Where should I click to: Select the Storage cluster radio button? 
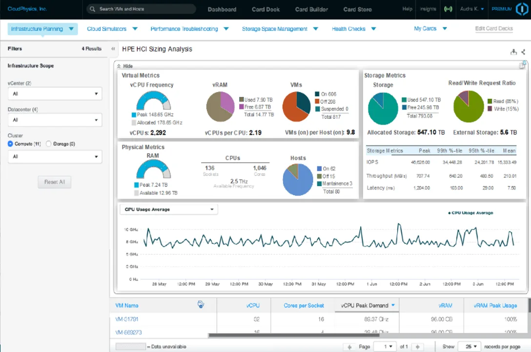(48, 144)
